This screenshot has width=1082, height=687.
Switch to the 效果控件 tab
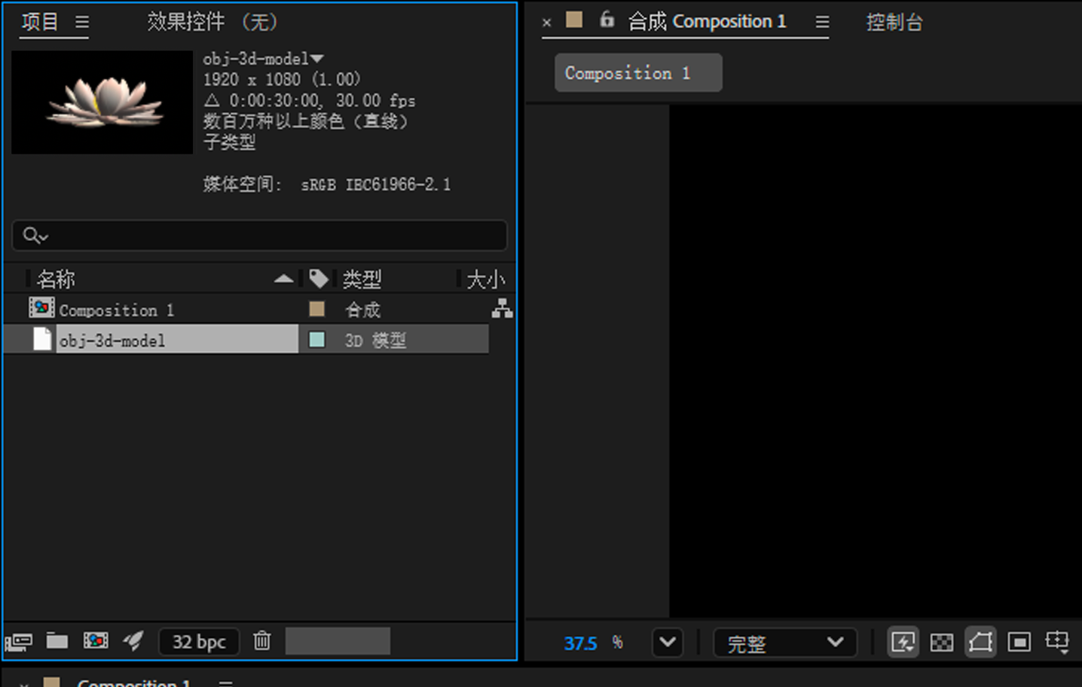point(185,22)
